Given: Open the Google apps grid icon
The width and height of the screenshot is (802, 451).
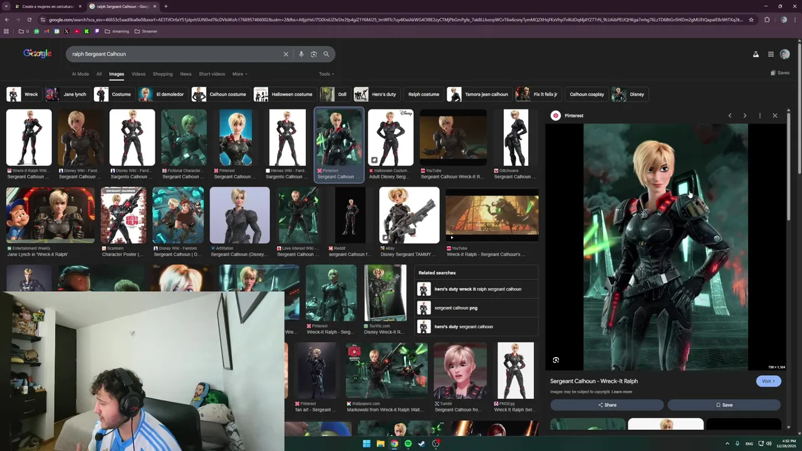Looking at the screenshot, I should (x=771, y=54).
